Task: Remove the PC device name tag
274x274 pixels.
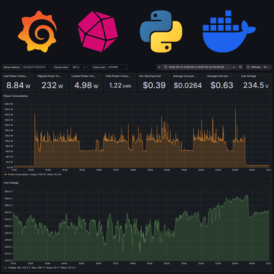Action: [78, 67]
